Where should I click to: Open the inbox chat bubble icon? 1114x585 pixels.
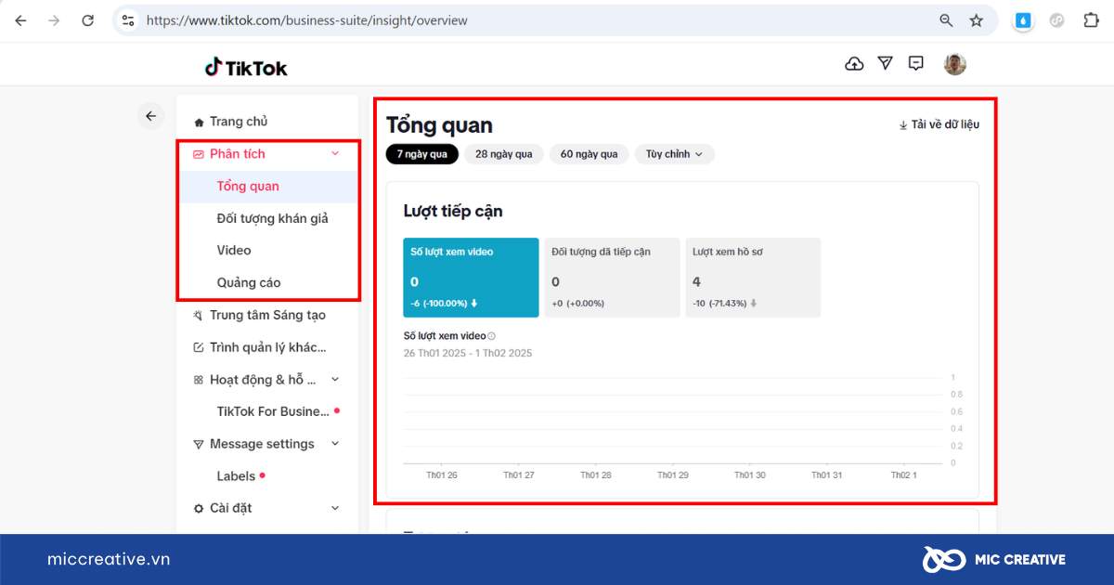point(916,63)
